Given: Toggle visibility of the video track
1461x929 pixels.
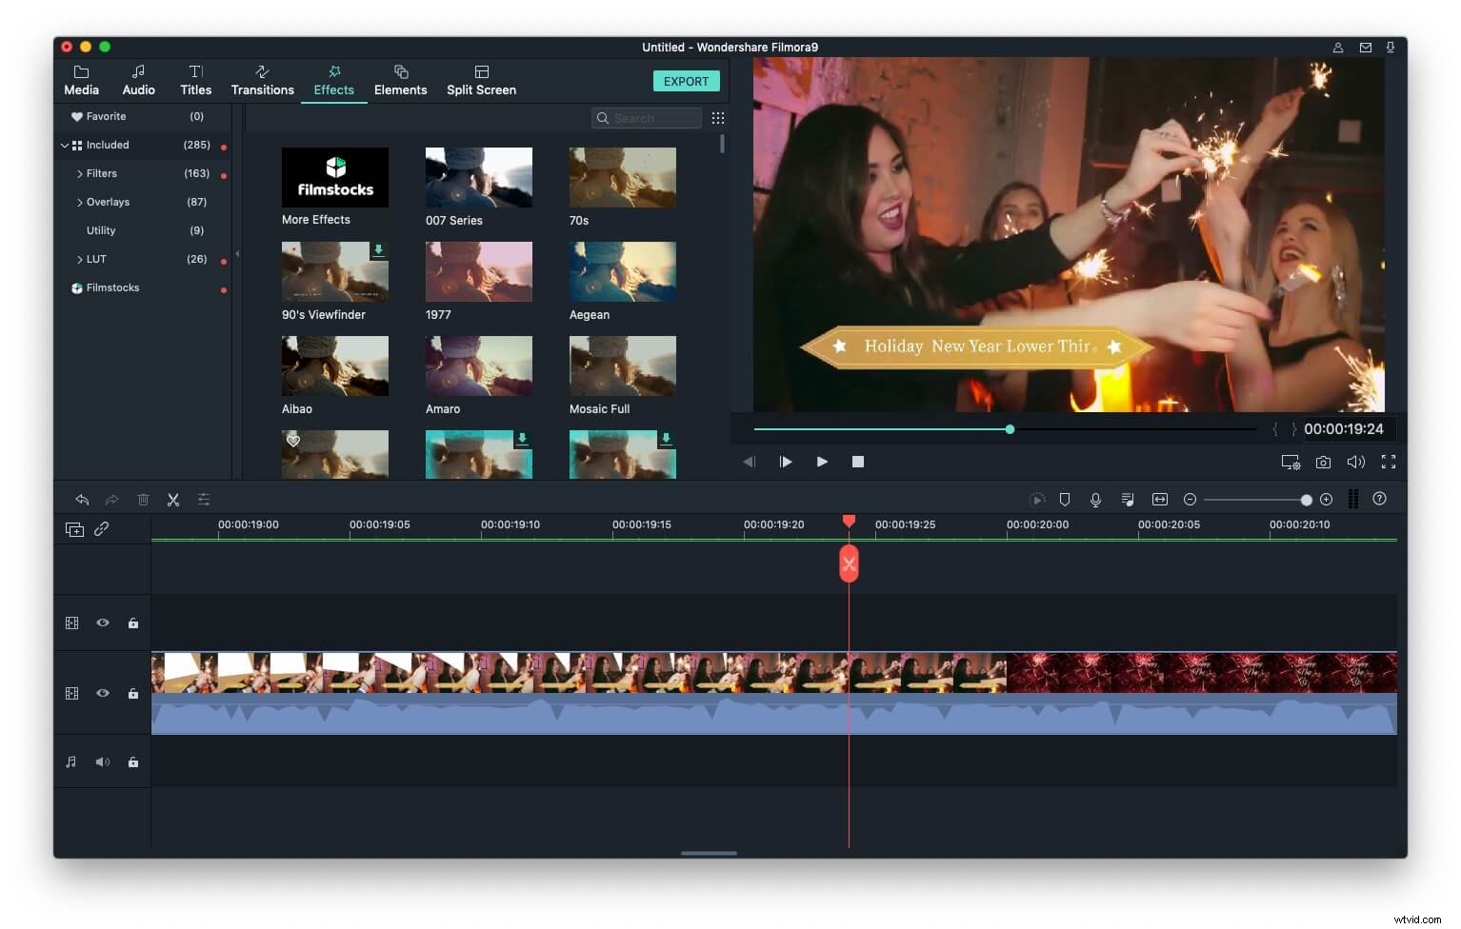Looking at the screenshot, I should (x=103, y=693).
